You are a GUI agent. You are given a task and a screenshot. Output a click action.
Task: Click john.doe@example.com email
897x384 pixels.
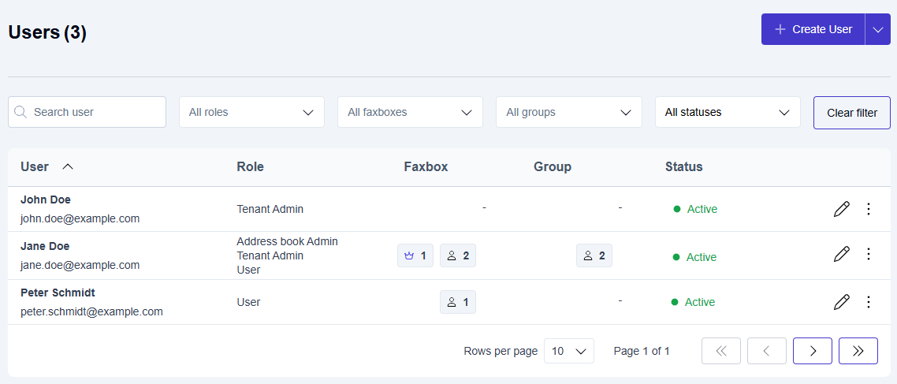pyautogui.click(x=80, y=218)
